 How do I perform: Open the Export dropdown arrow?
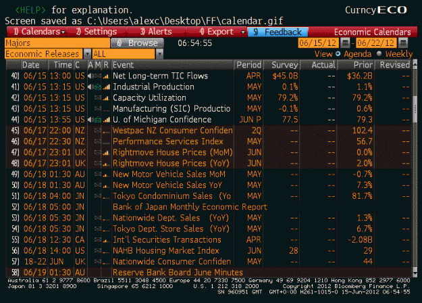coord(243,32)
